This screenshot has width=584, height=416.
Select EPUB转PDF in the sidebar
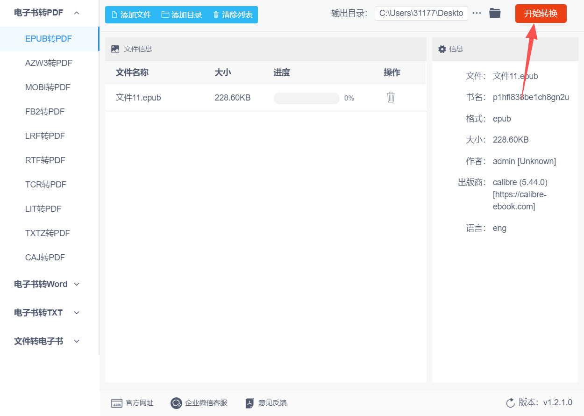pos(49,39)
